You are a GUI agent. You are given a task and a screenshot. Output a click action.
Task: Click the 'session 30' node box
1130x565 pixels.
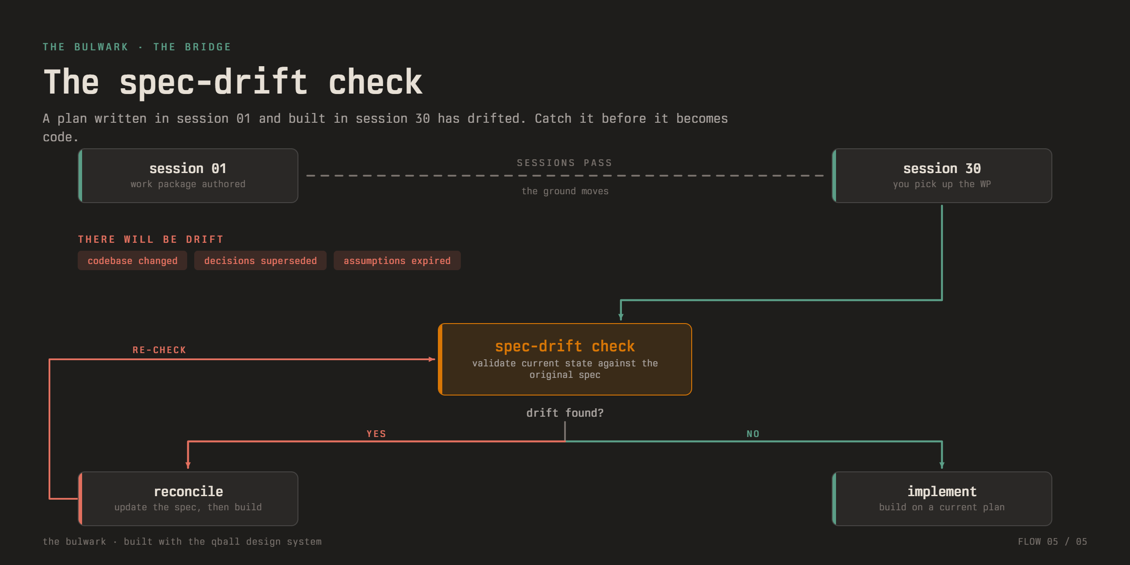(942, 176)
